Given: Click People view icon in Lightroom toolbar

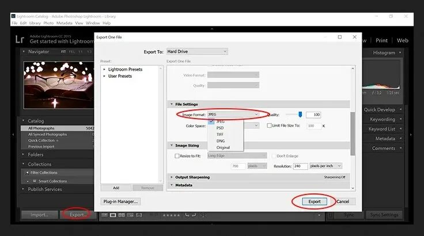Looking at the screenshot, I should (x=139, y=215).
